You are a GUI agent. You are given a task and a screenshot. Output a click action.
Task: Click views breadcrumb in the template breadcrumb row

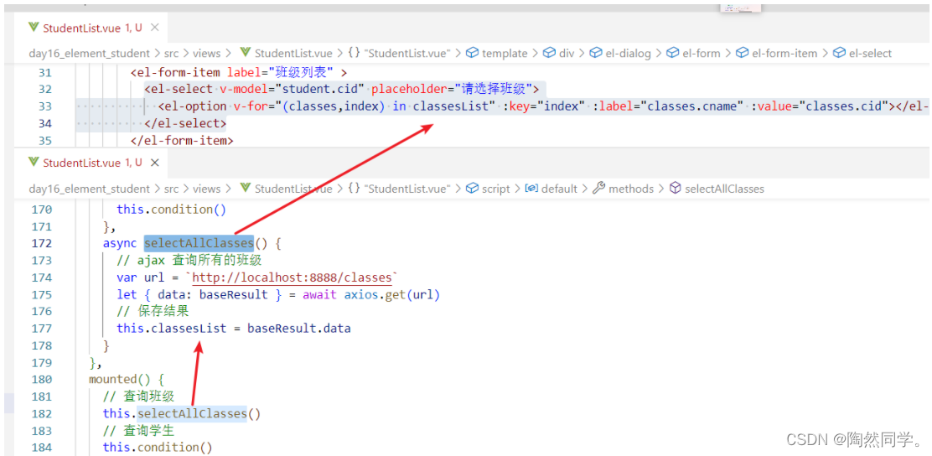[206, 53]
